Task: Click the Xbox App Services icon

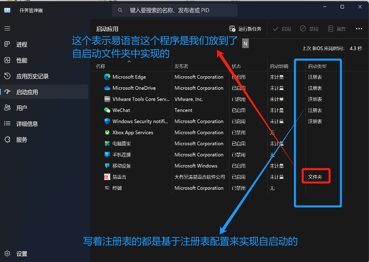Action: coord(107,132)
